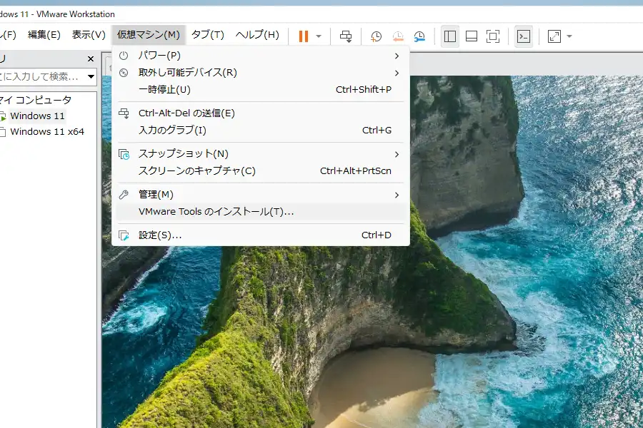
Task: Open the 表示(V) menu
Action: point(89,35)
